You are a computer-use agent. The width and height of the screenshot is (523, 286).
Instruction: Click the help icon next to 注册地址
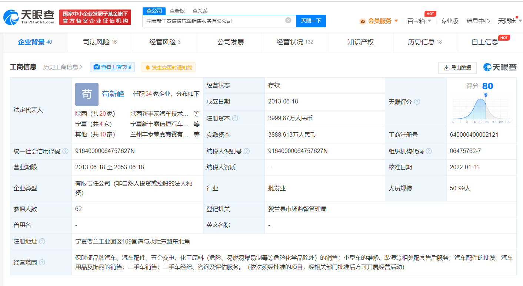coord(42,241)
